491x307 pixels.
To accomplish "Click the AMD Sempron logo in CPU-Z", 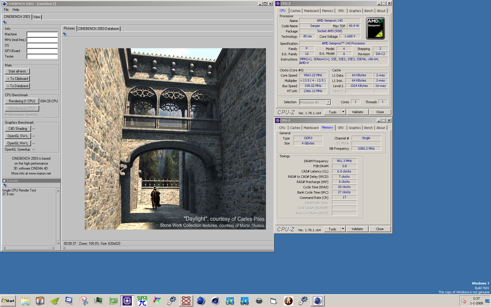I will 375,28.
